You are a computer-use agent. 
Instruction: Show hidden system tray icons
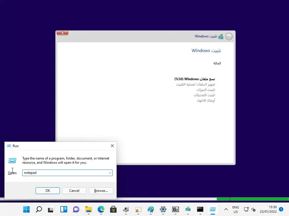[x=226, y=209]
